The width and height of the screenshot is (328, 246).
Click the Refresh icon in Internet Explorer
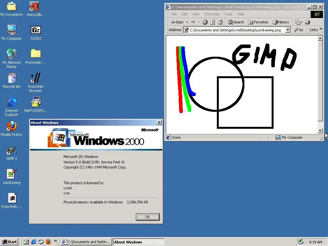(x=213, y=22)
